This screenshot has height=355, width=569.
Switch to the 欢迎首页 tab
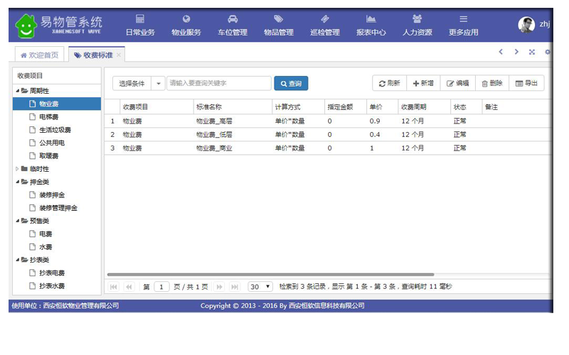[x=41, y=55]
